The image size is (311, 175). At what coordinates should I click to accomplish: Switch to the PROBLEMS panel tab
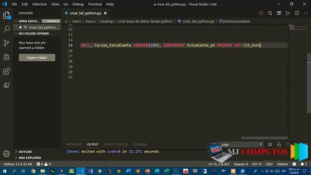pyautogui.click(x=74, y=144)
